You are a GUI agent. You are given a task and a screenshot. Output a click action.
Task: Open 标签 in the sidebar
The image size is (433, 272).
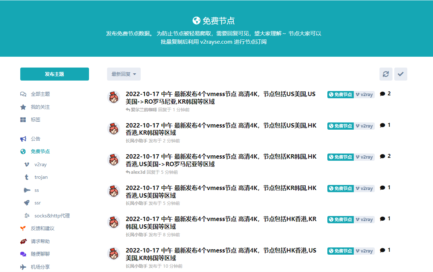[x=35, y=120]
